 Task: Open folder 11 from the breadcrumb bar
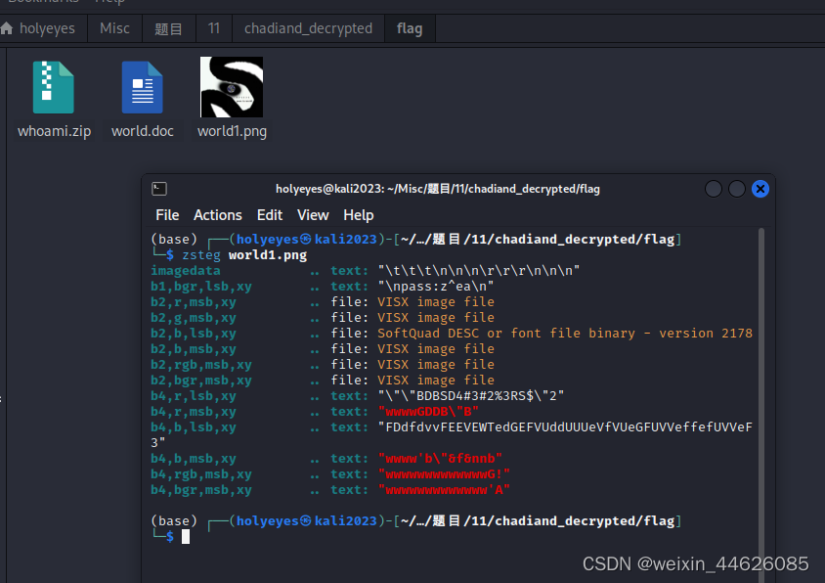pos(213,28)
